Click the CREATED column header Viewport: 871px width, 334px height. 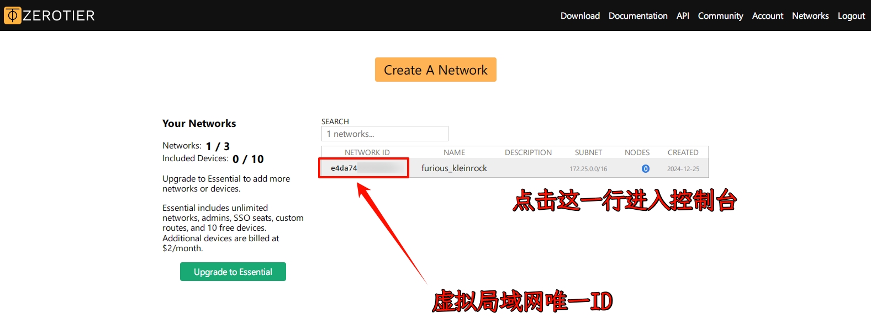(x=683, y=152)
